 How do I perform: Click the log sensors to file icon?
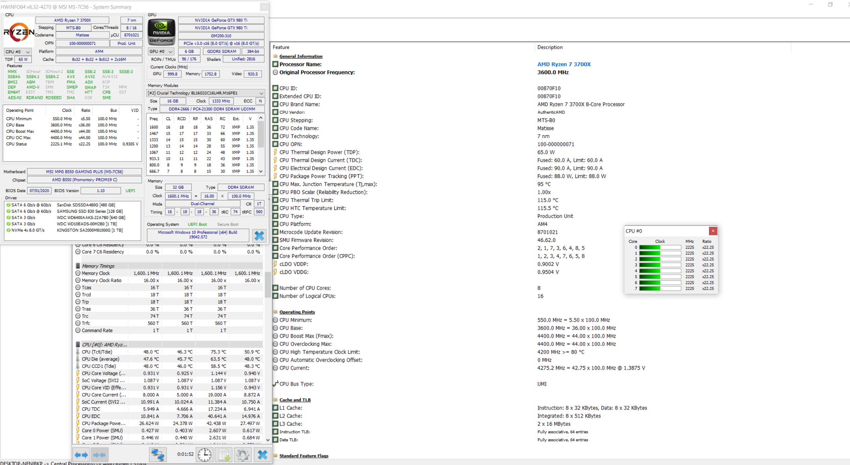point(224,455)
